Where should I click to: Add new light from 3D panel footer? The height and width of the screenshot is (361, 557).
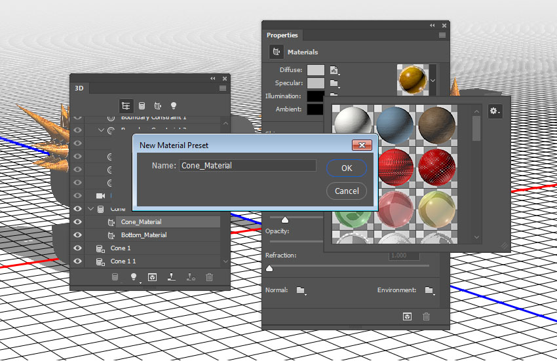[134, 276]
